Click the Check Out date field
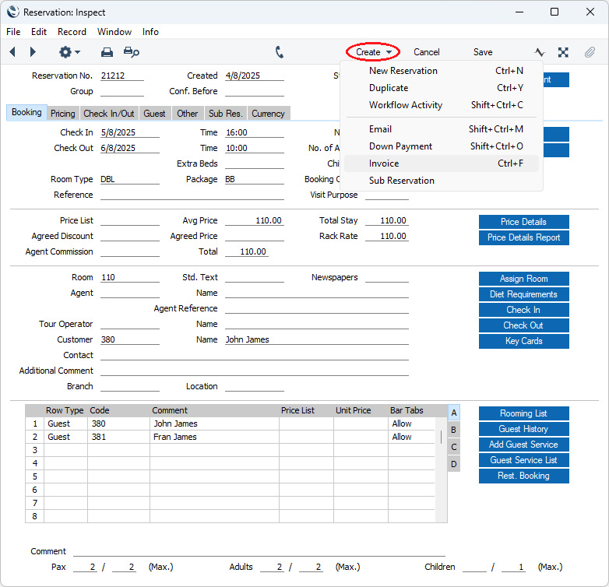609x587 pixels. point(130,148)
